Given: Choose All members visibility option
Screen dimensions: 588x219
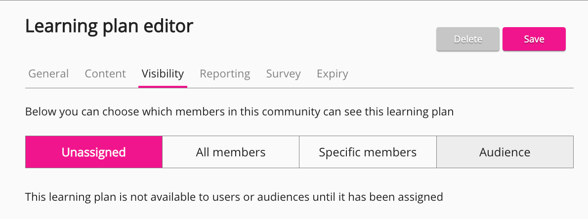Looking at the screenshot, I should [231, 152].
